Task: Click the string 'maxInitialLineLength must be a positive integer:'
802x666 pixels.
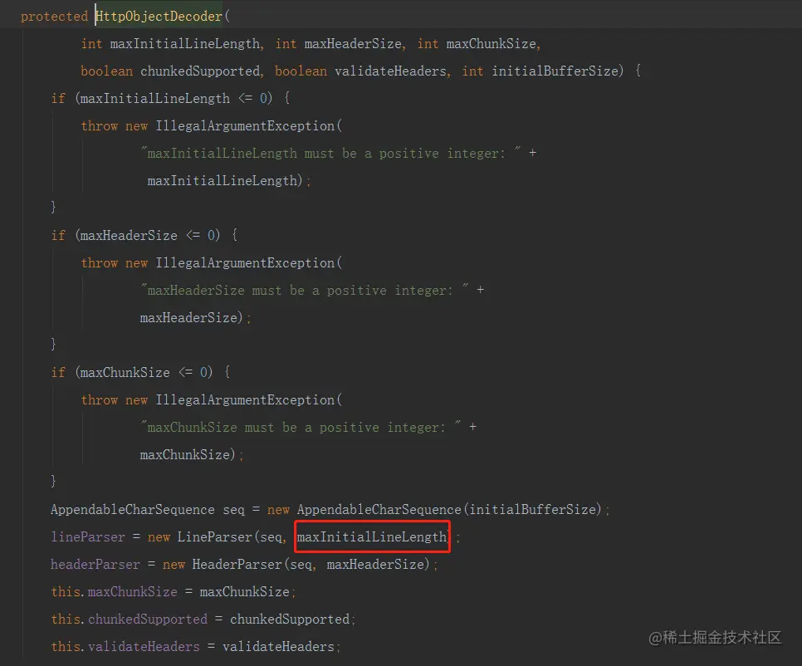Action: pyautogui.click(x=331, y=153)
